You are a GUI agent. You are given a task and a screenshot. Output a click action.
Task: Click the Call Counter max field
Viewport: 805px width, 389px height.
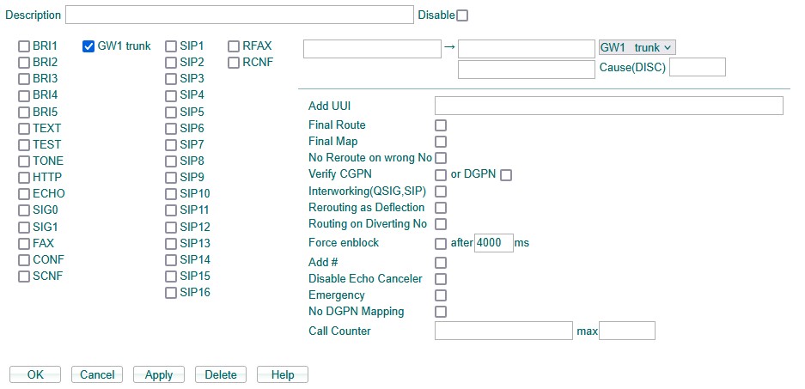point(627,331)
